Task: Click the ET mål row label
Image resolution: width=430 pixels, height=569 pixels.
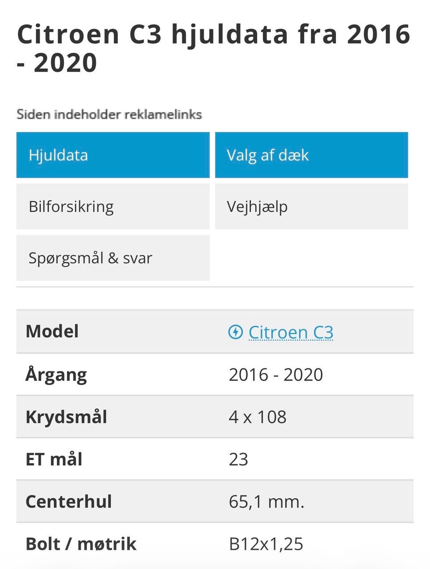Action: 54,459
